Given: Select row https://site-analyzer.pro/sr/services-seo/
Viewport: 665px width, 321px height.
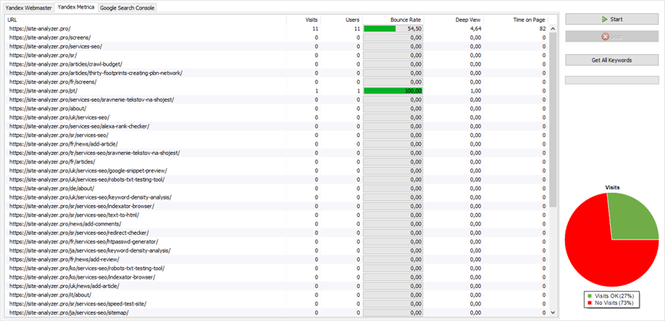Looking at the screenshot, I should (x=278, y=135).
